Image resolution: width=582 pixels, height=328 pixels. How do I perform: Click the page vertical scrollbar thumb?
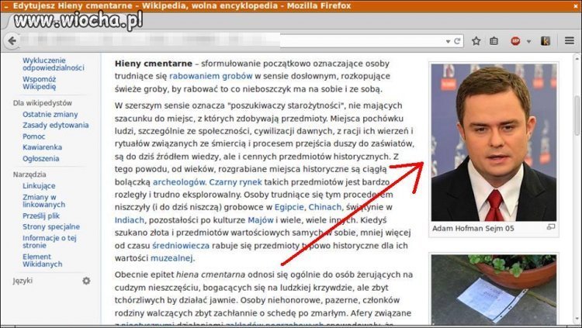coord(577,116)
